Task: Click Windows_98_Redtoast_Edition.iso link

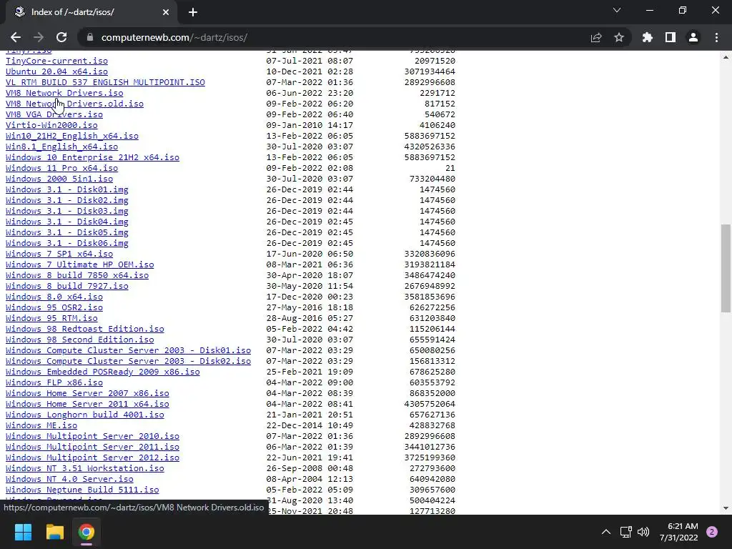Action: click(x=85, y=329)
